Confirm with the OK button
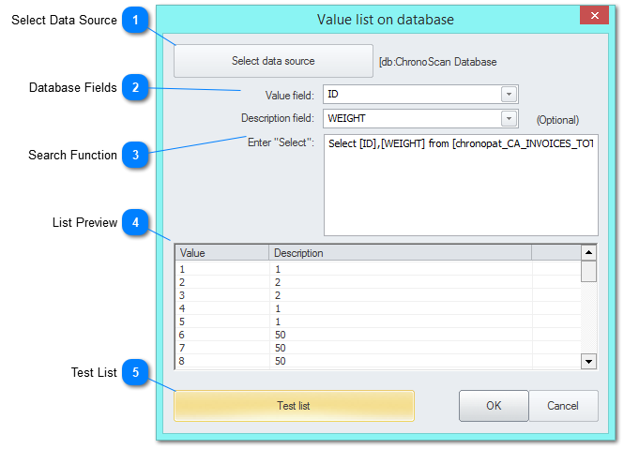Viewport: 624px width, 449px height. (494, 406)
